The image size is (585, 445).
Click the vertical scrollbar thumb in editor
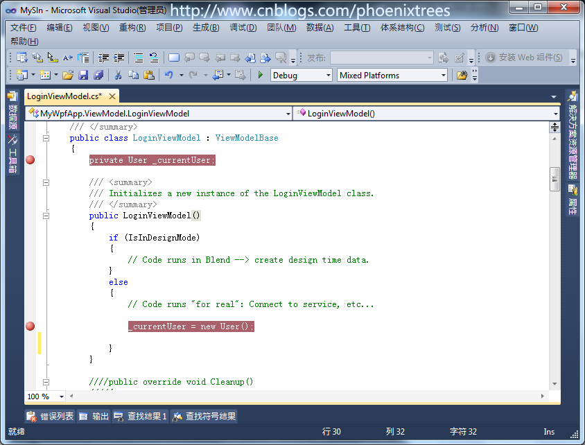(x=555, y=180)
